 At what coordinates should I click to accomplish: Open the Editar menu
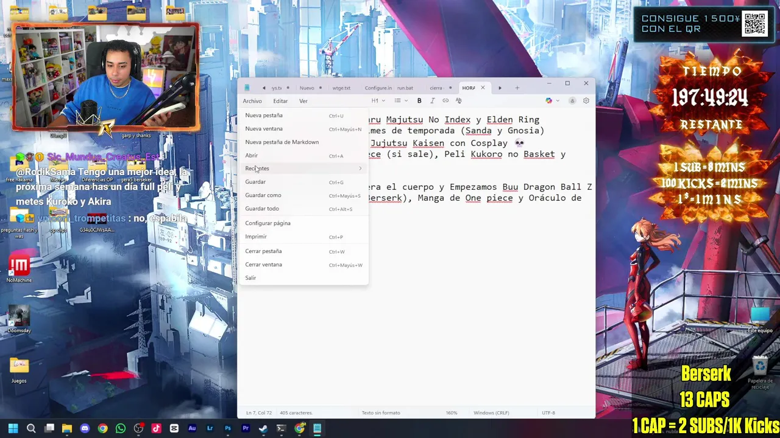pos(280,101)
